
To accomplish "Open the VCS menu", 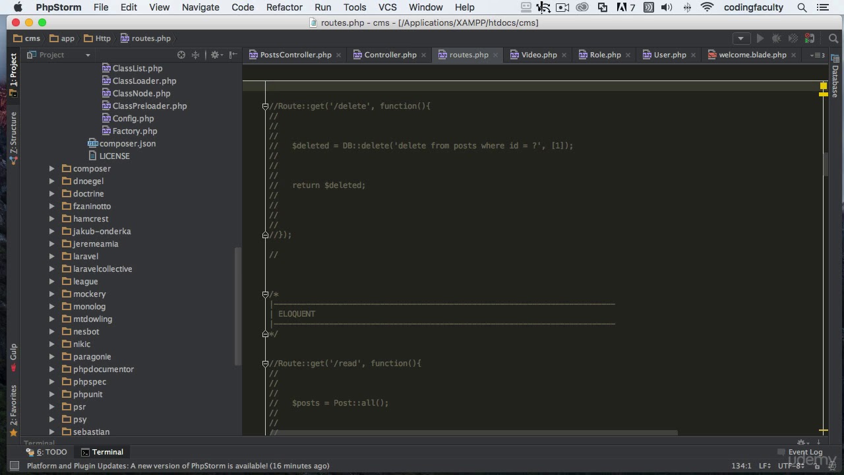I will (388, 7).
